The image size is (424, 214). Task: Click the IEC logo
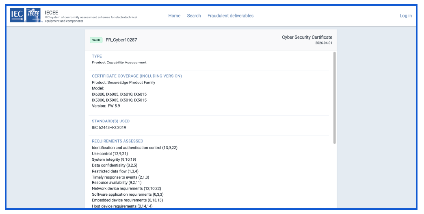click(17, 15)
